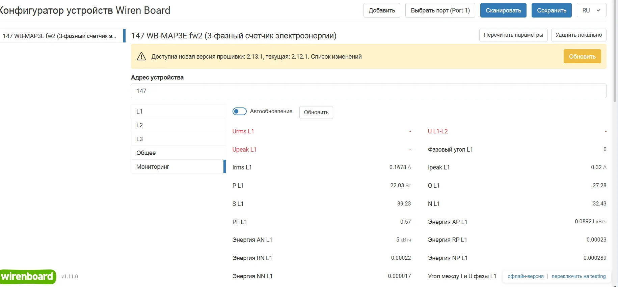Click the Добавить button
This screenshot has width=618, height=287.
point(382,10)
